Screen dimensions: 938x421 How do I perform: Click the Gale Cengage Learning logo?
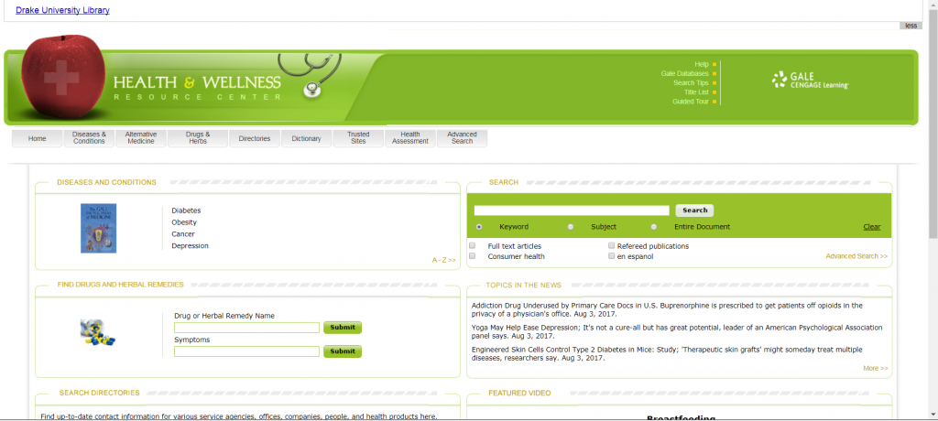[x=810, y=81]
